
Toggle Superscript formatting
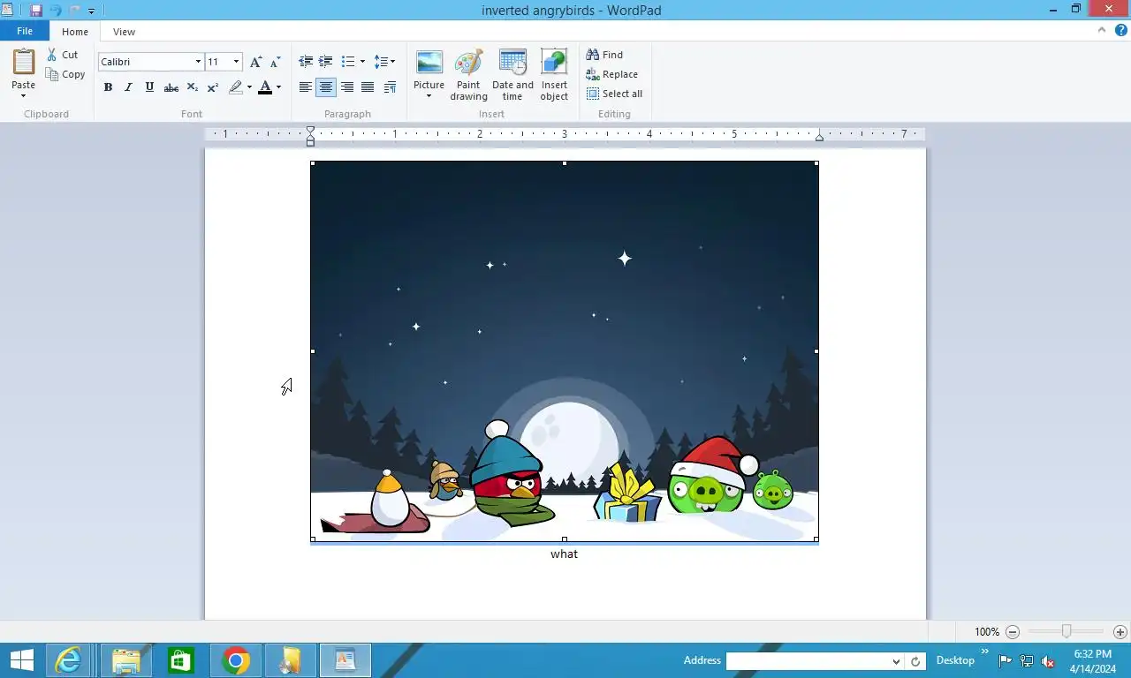212,87
